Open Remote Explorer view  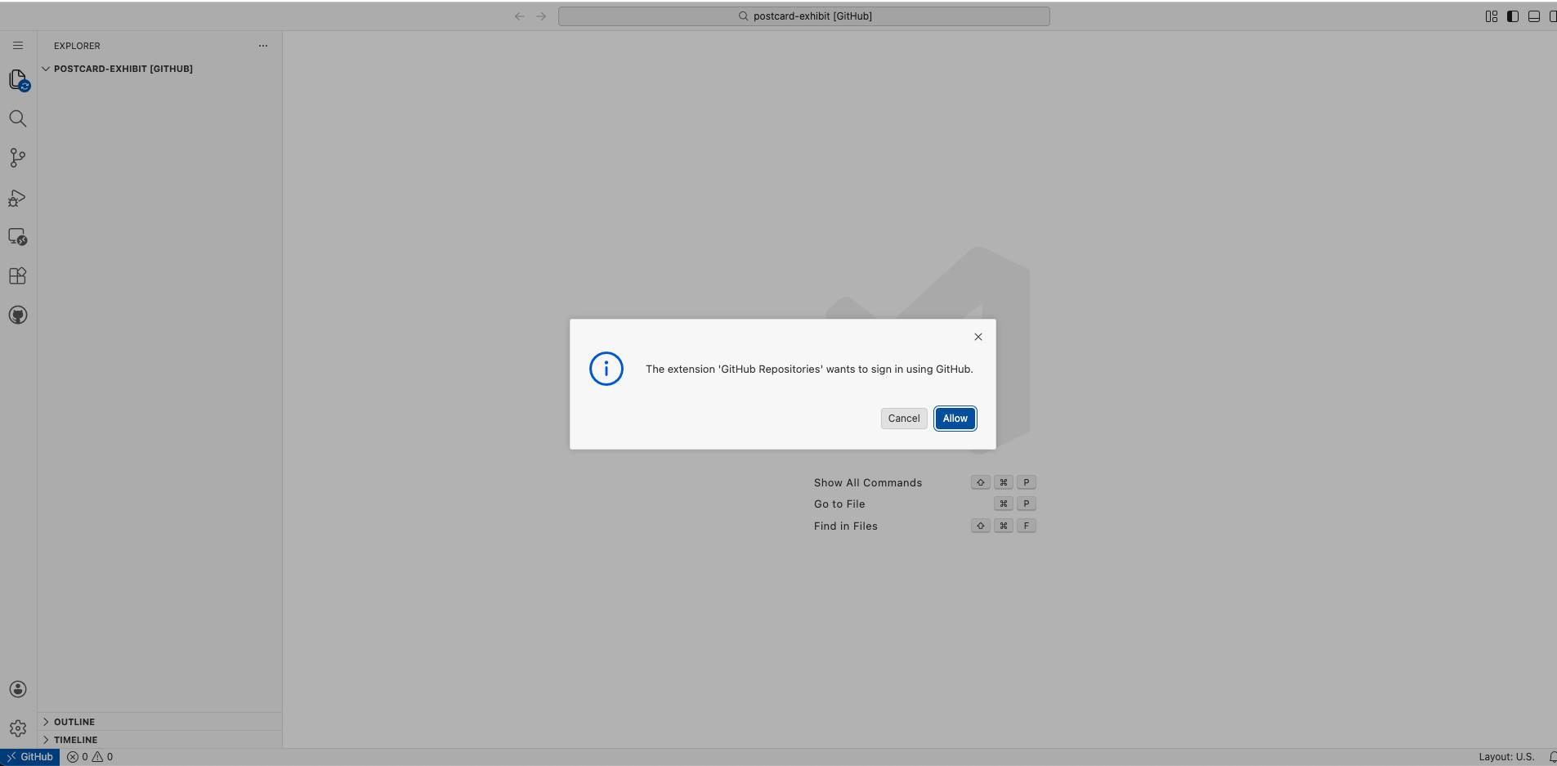18,237
